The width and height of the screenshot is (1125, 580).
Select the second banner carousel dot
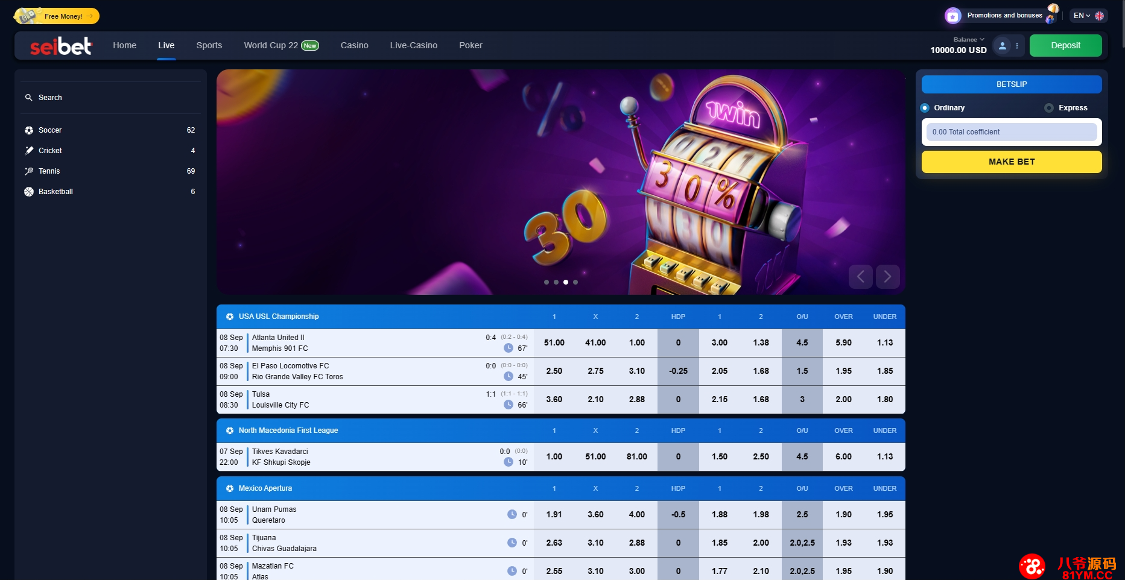(556, 282)
